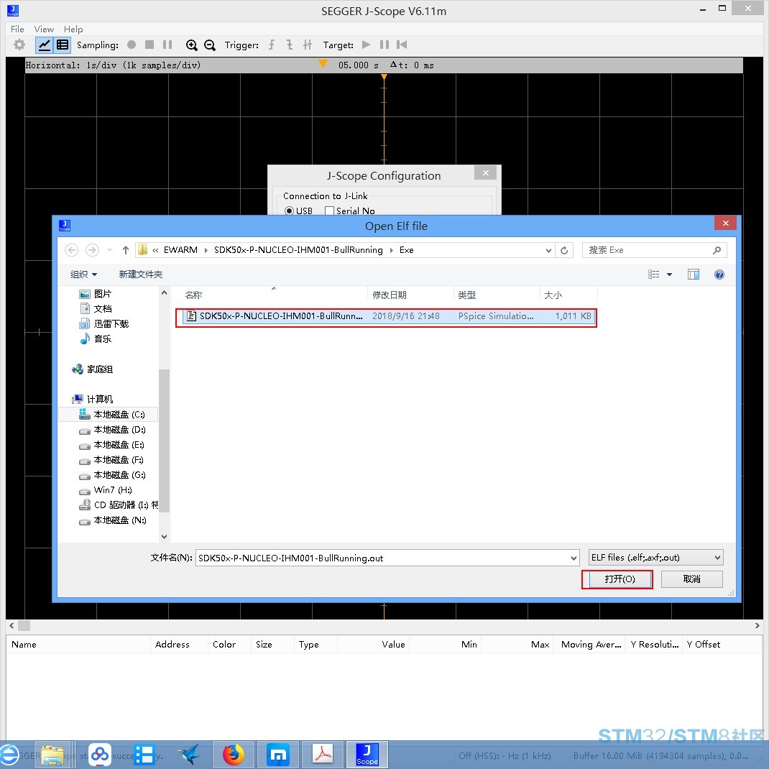Select the CD 驱动器 (I:) drive
Image resolution: width=769 pixels, height=769 pixels.
(118, 506)
